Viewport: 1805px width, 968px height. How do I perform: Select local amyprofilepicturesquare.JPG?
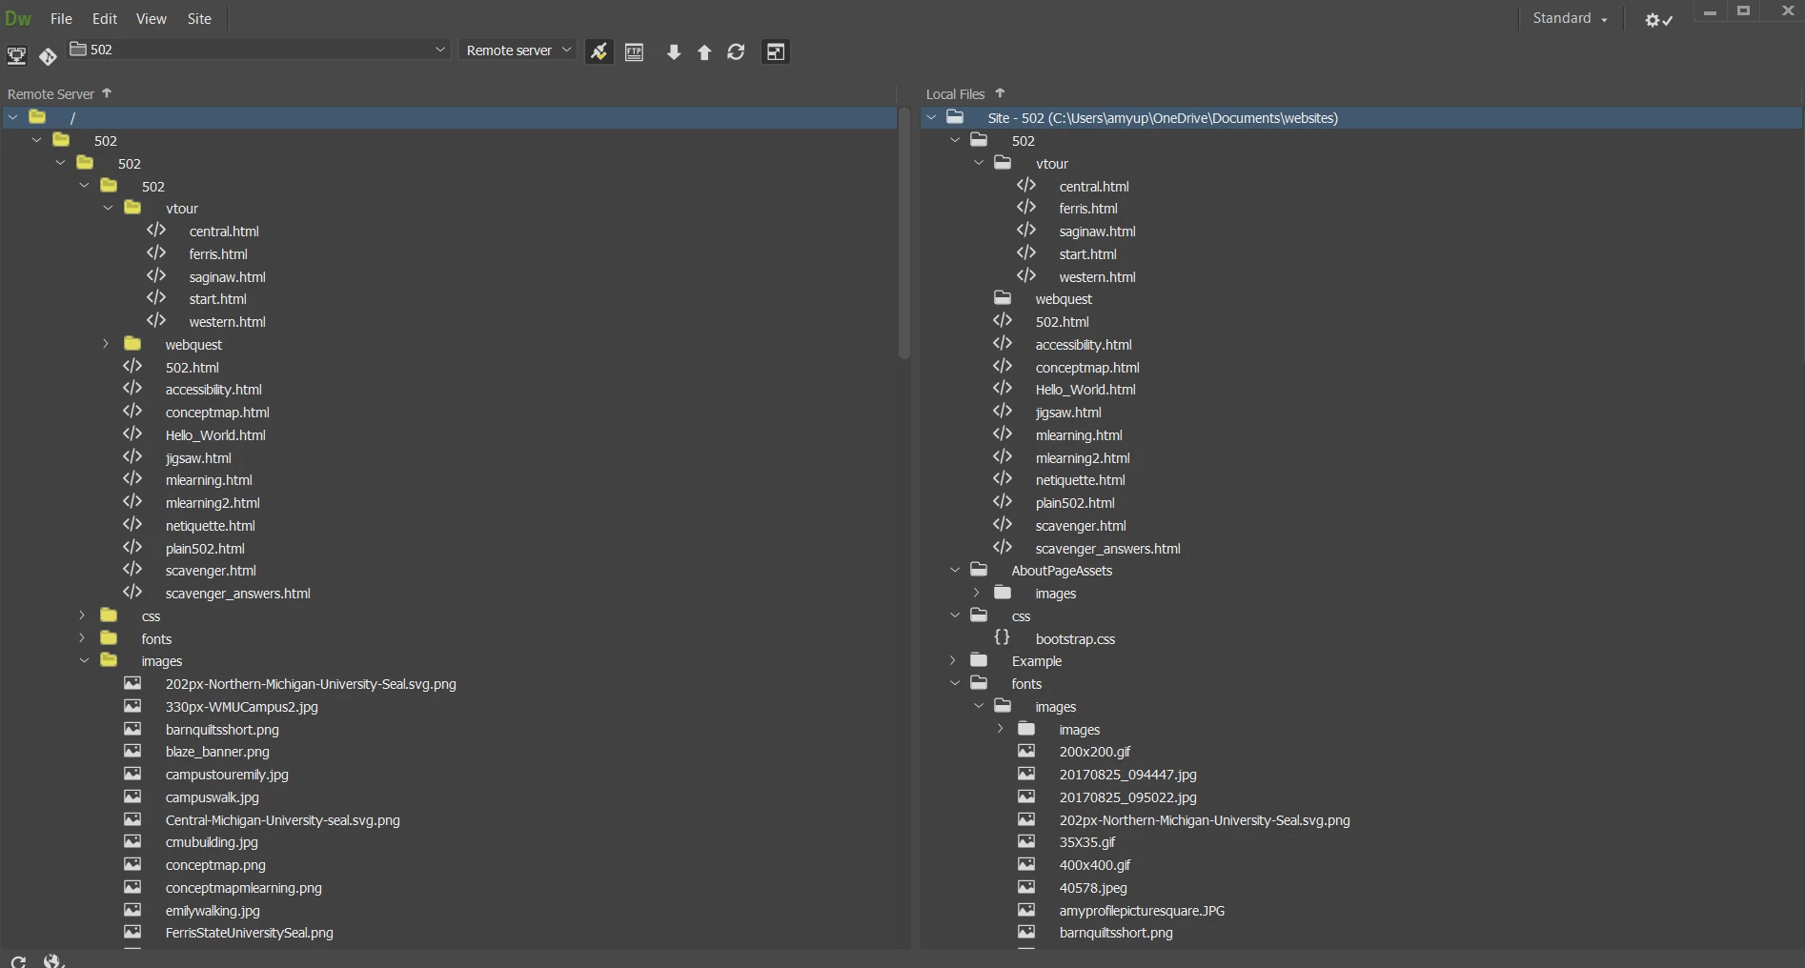1142,911
